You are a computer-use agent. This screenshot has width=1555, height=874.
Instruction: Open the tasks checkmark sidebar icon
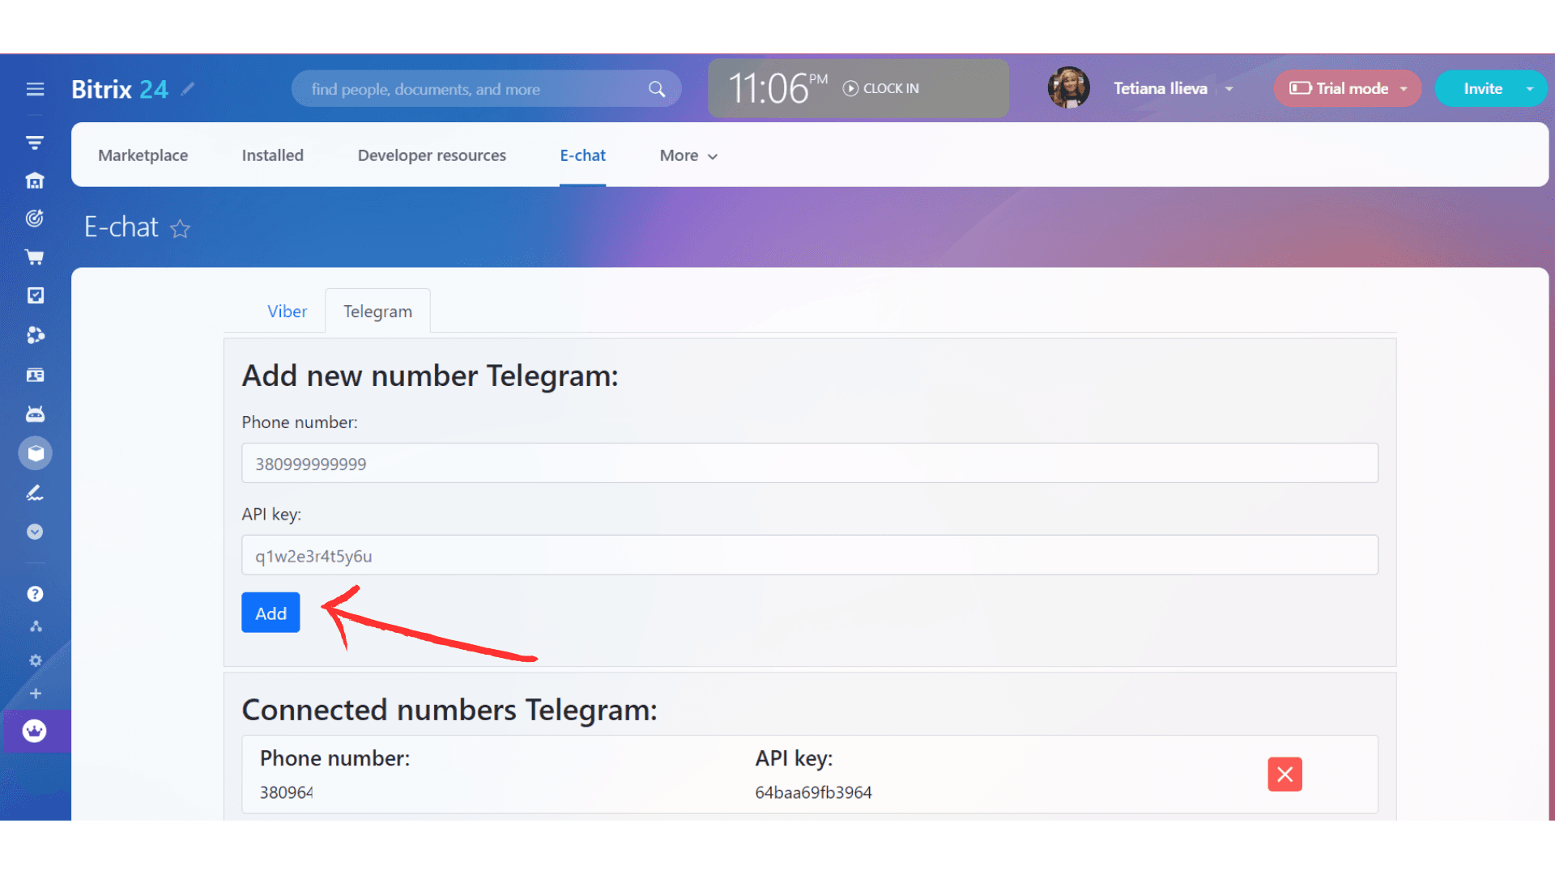tap(35, 295)
